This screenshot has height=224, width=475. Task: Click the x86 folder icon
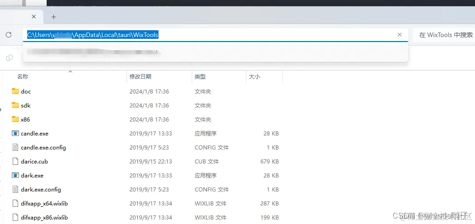[15, 119]
